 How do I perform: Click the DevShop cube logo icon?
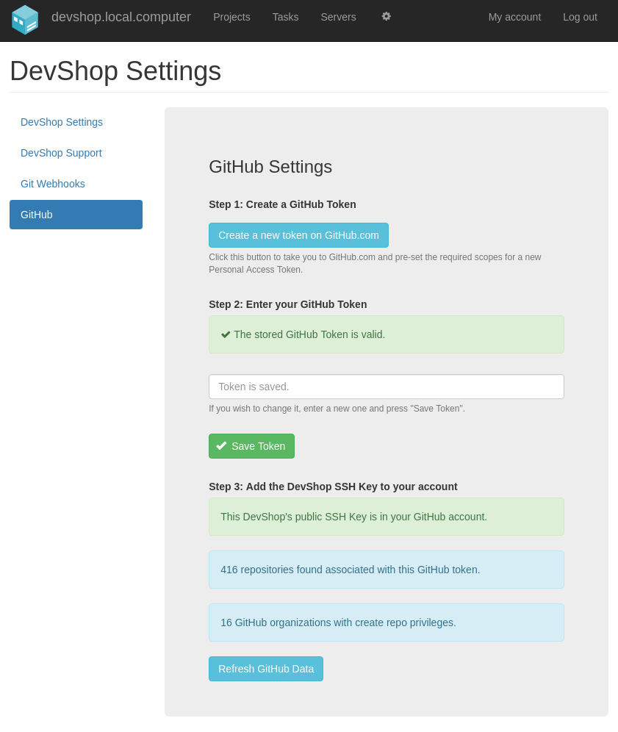tap(25, 20)
